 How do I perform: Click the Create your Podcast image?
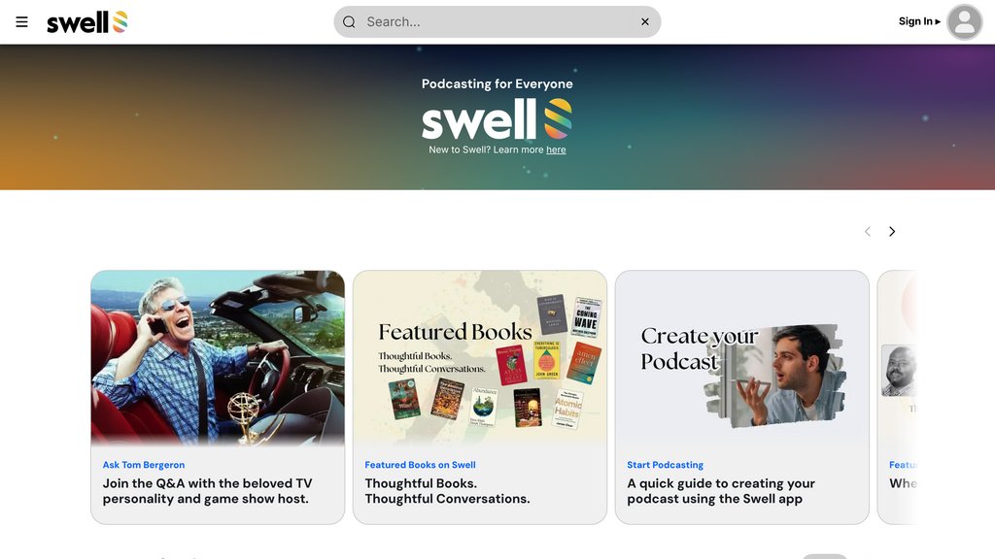click(741, 358)
